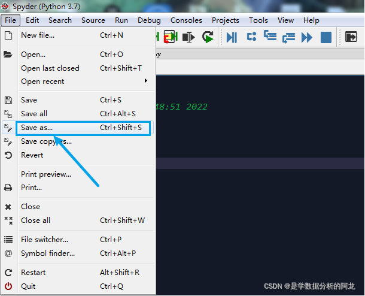Open the Help menu
This screenshot has width=365, height=296.
(x=311, y=20)
